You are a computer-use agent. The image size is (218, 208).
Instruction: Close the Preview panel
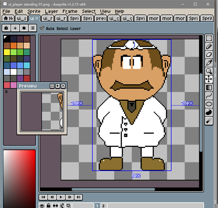click(63, 86)
